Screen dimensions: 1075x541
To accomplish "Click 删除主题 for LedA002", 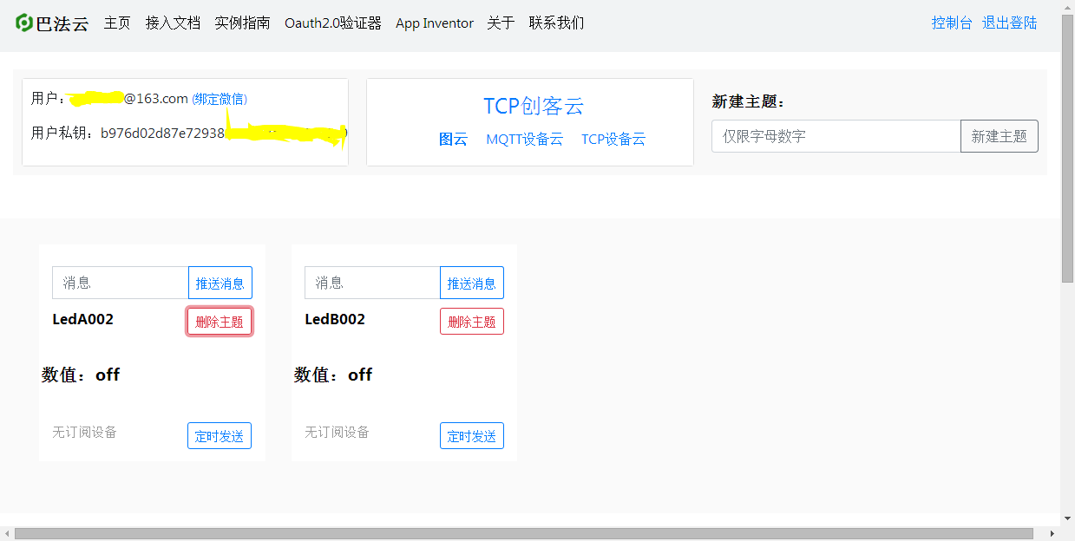I will [x=220, y=322].
